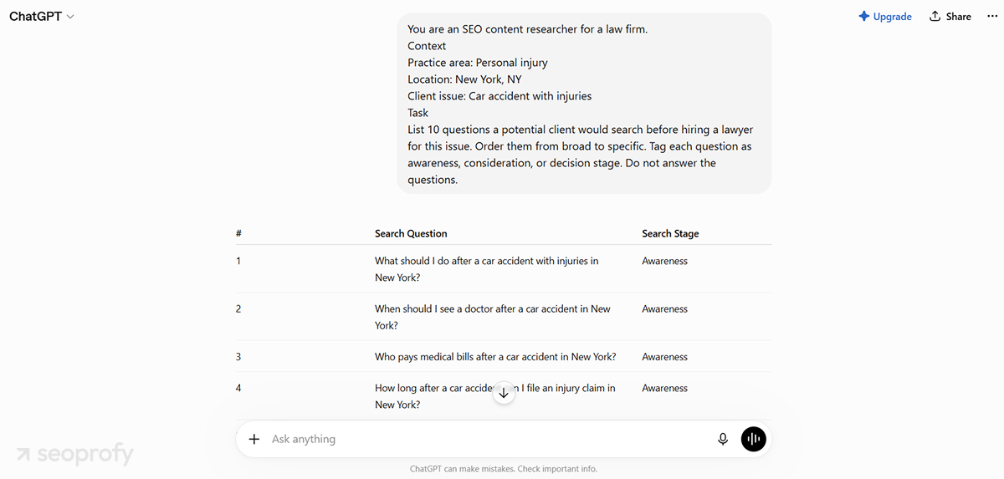Click the microphone dictation icon
Image resolution: width=1004 pixels, height=479 pixels.
(x=723, y=439)
